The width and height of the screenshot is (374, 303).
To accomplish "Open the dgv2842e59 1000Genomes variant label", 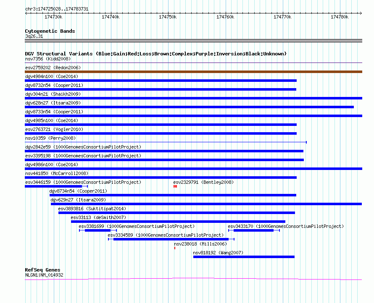I will pyautogui.click(x=83, y=147).
